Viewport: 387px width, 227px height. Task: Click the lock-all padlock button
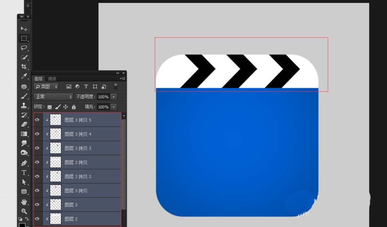pos(74,107)
